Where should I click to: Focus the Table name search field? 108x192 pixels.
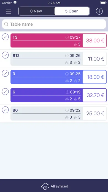click(54, 24)
